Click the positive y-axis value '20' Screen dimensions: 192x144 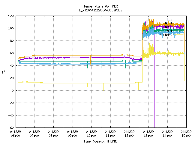[12, 78]
